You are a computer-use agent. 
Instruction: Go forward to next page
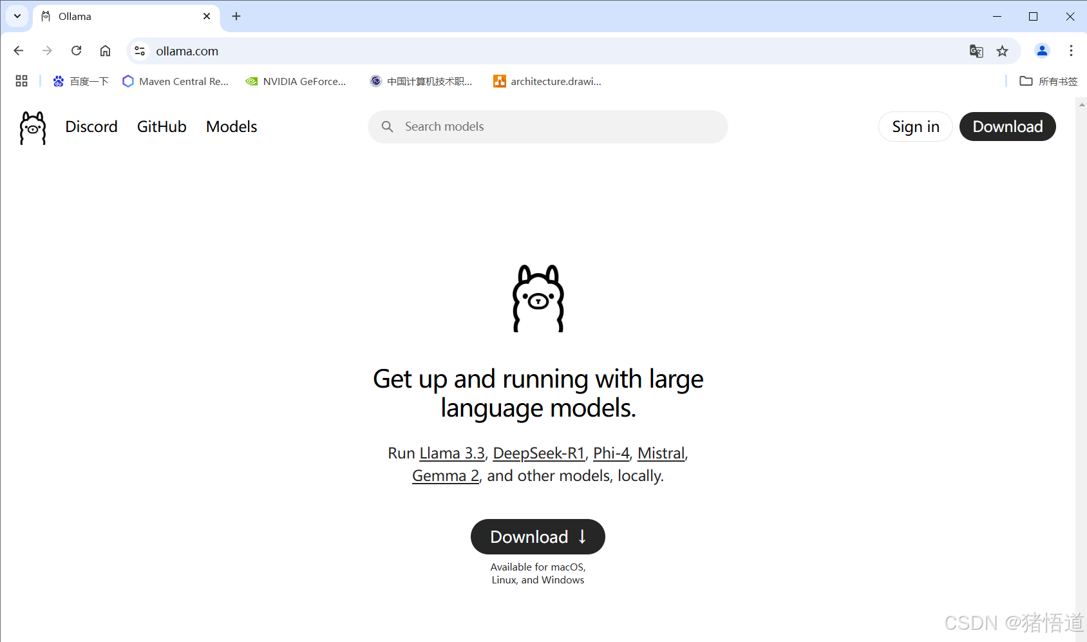click(47, 51)
